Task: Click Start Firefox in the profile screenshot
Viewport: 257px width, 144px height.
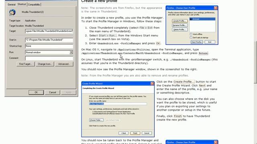Action: pos(197,42)
